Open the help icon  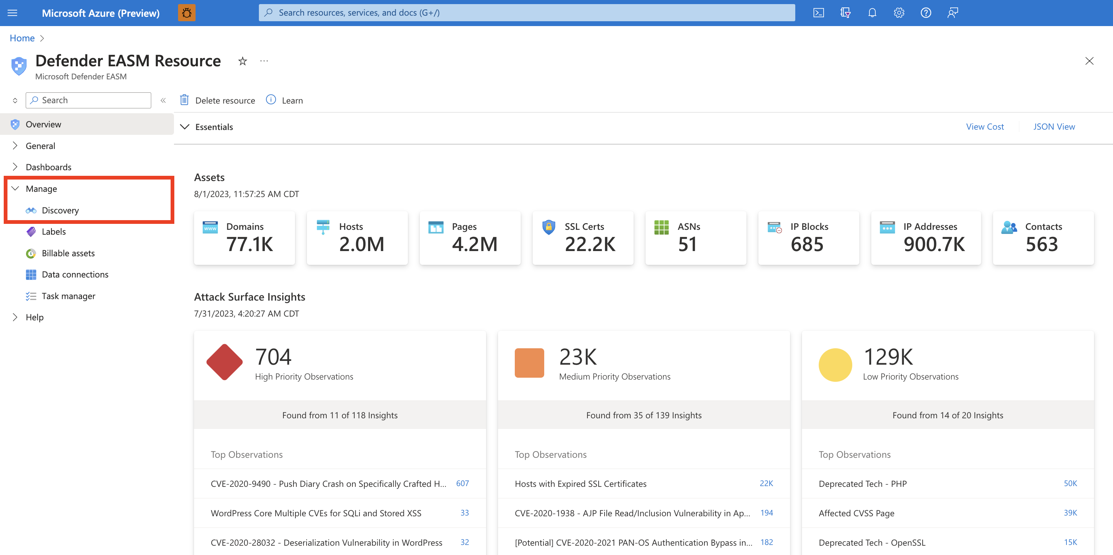926,13
